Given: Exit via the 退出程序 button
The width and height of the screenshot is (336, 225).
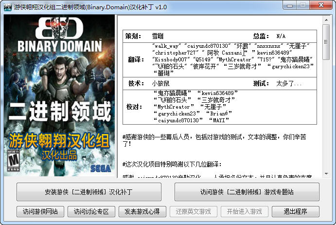Looking at the screenshot, I should (x=296, y=212).
